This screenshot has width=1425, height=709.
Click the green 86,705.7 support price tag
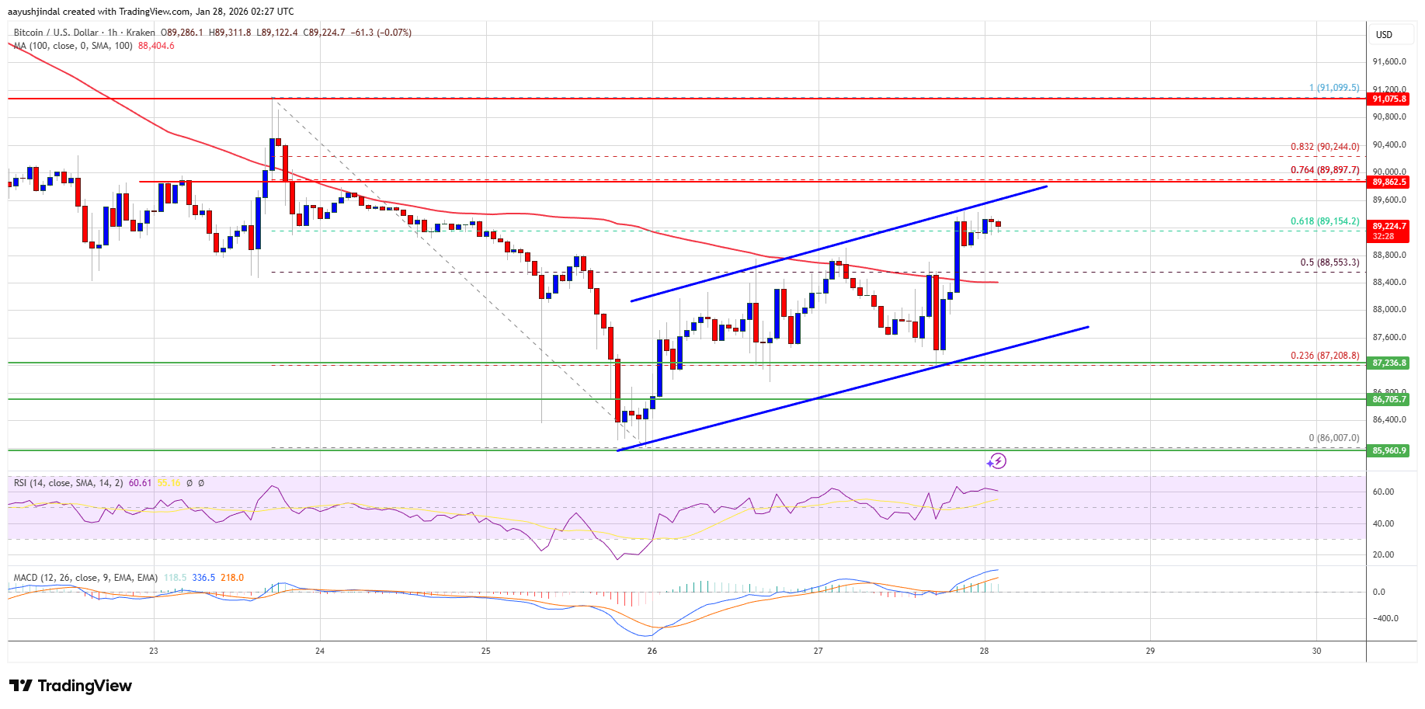(x=1389, y=399)
